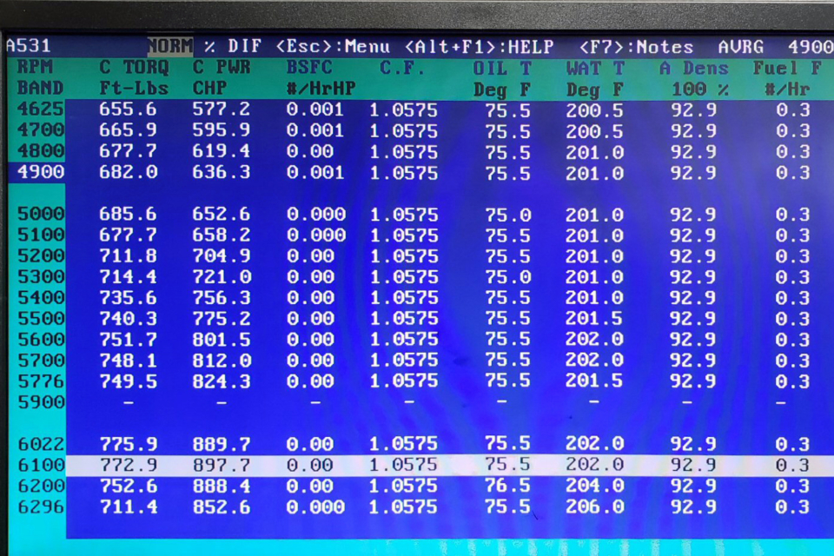Select the 5100 RPM row label
Viewport: 834px width, 556px height.
41,235
